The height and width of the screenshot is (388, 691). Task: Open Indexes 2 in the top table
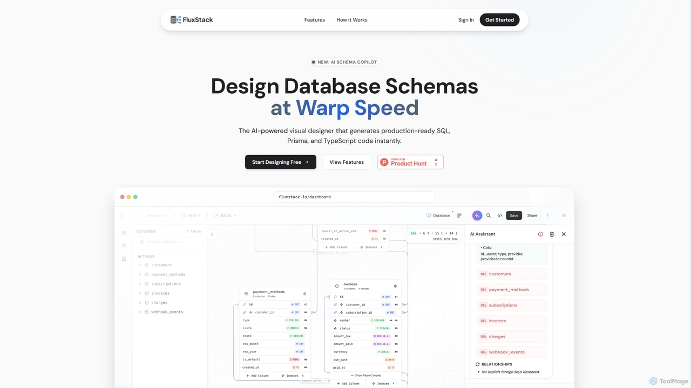pos(371,247)
